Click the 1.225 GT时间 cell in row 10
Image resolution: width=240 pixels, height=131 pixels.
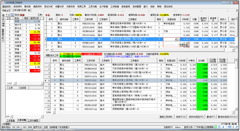tap(182, 101)
